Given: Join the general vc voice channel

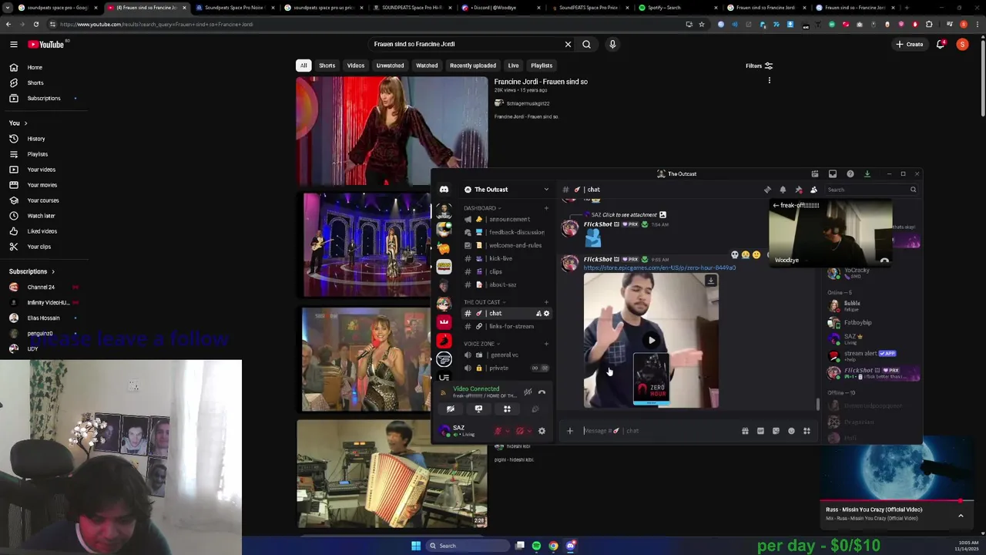Looking at the screenshot, I should [505, 355].
